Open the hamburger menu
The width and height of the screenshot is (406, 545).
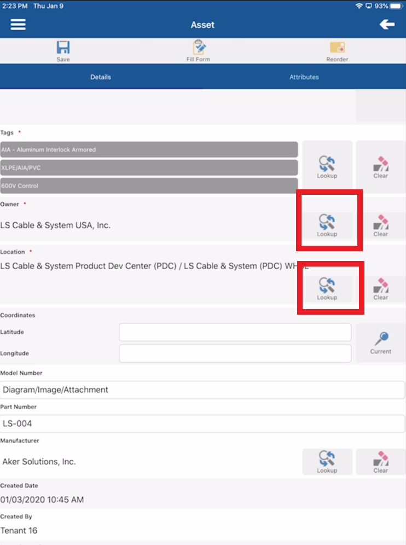18,25
